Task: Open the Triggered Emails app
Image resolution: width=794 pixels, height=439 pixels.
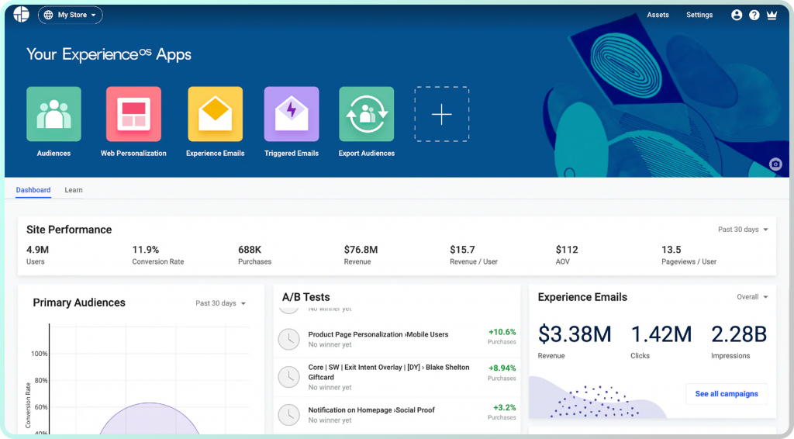Action: click(291, 114)
